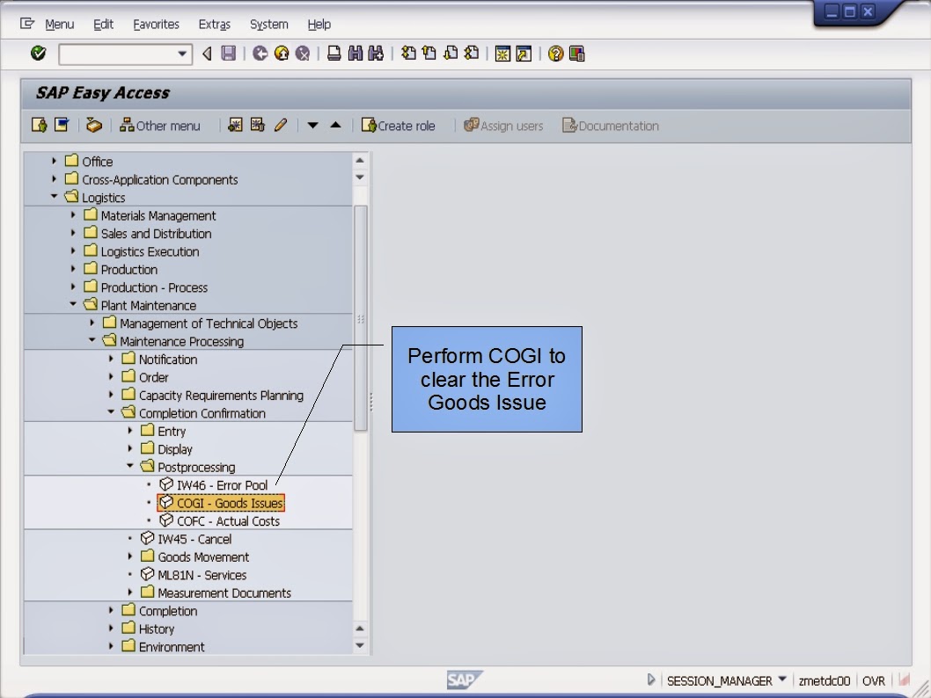Click the Customize Local Layout icon
Viewport: 931px width, 698px height.
(577, 54)
